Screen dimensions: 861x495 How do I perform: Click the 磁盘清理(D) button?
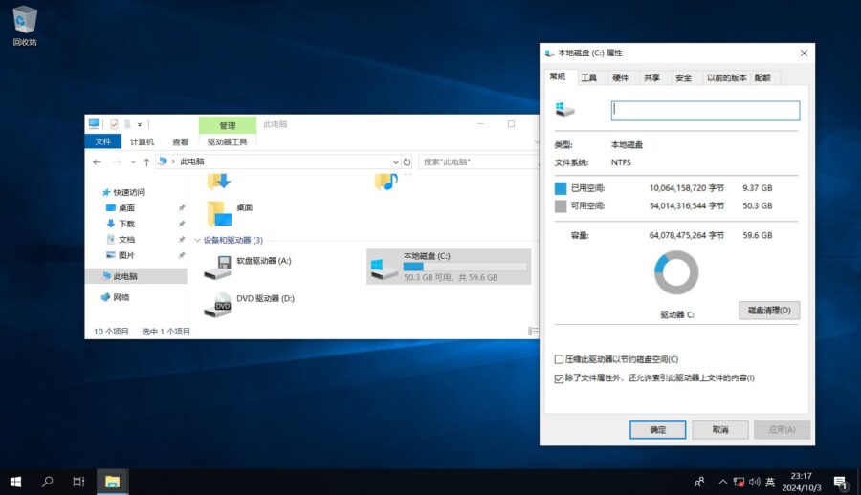769,310
